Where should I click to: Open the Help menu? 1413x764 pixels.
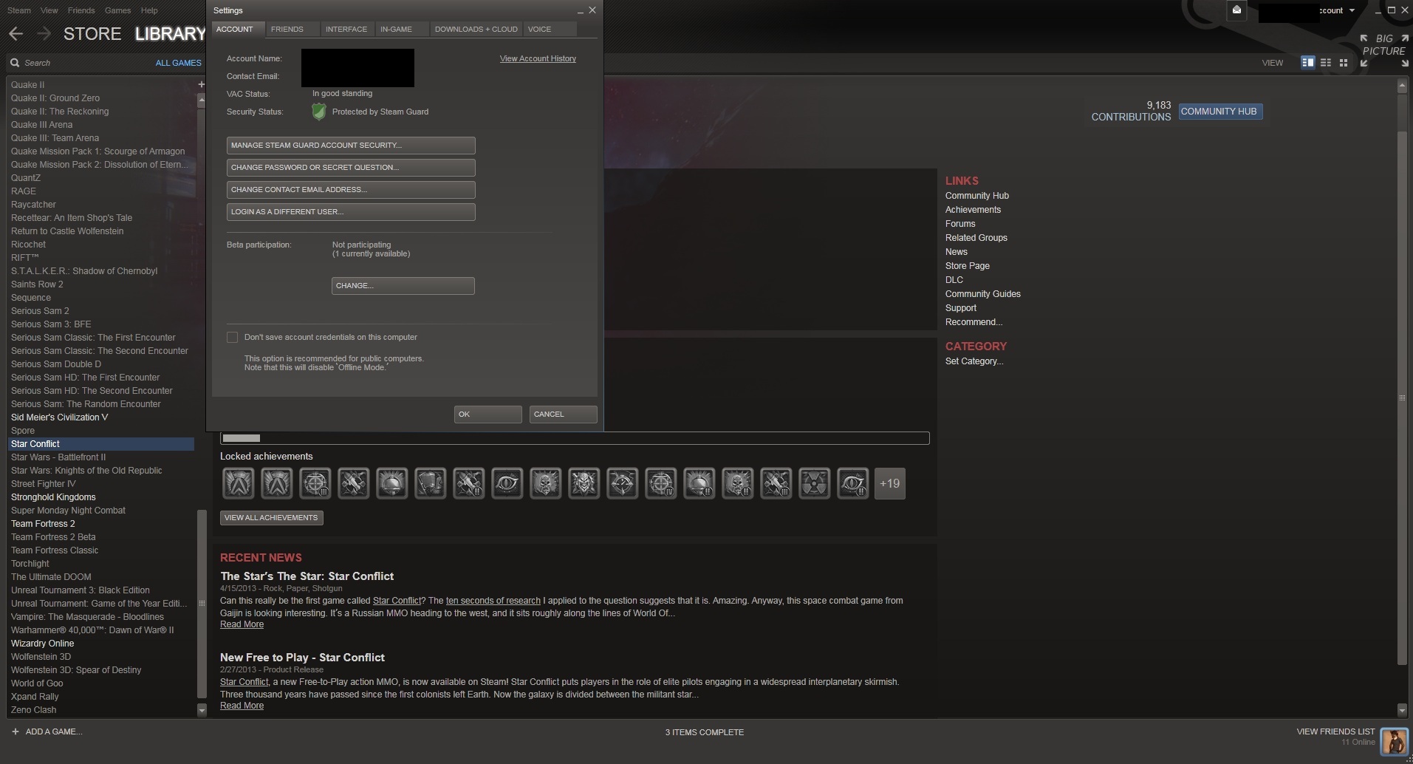(149, 10)
